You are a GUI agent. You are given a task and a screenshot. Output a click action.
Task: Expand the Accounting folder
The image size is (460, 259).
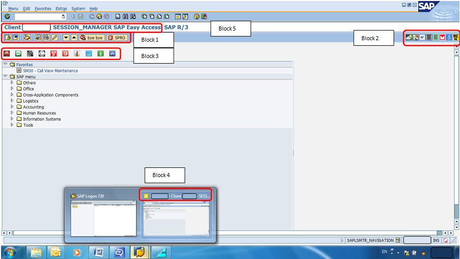[x=12, y=106]
